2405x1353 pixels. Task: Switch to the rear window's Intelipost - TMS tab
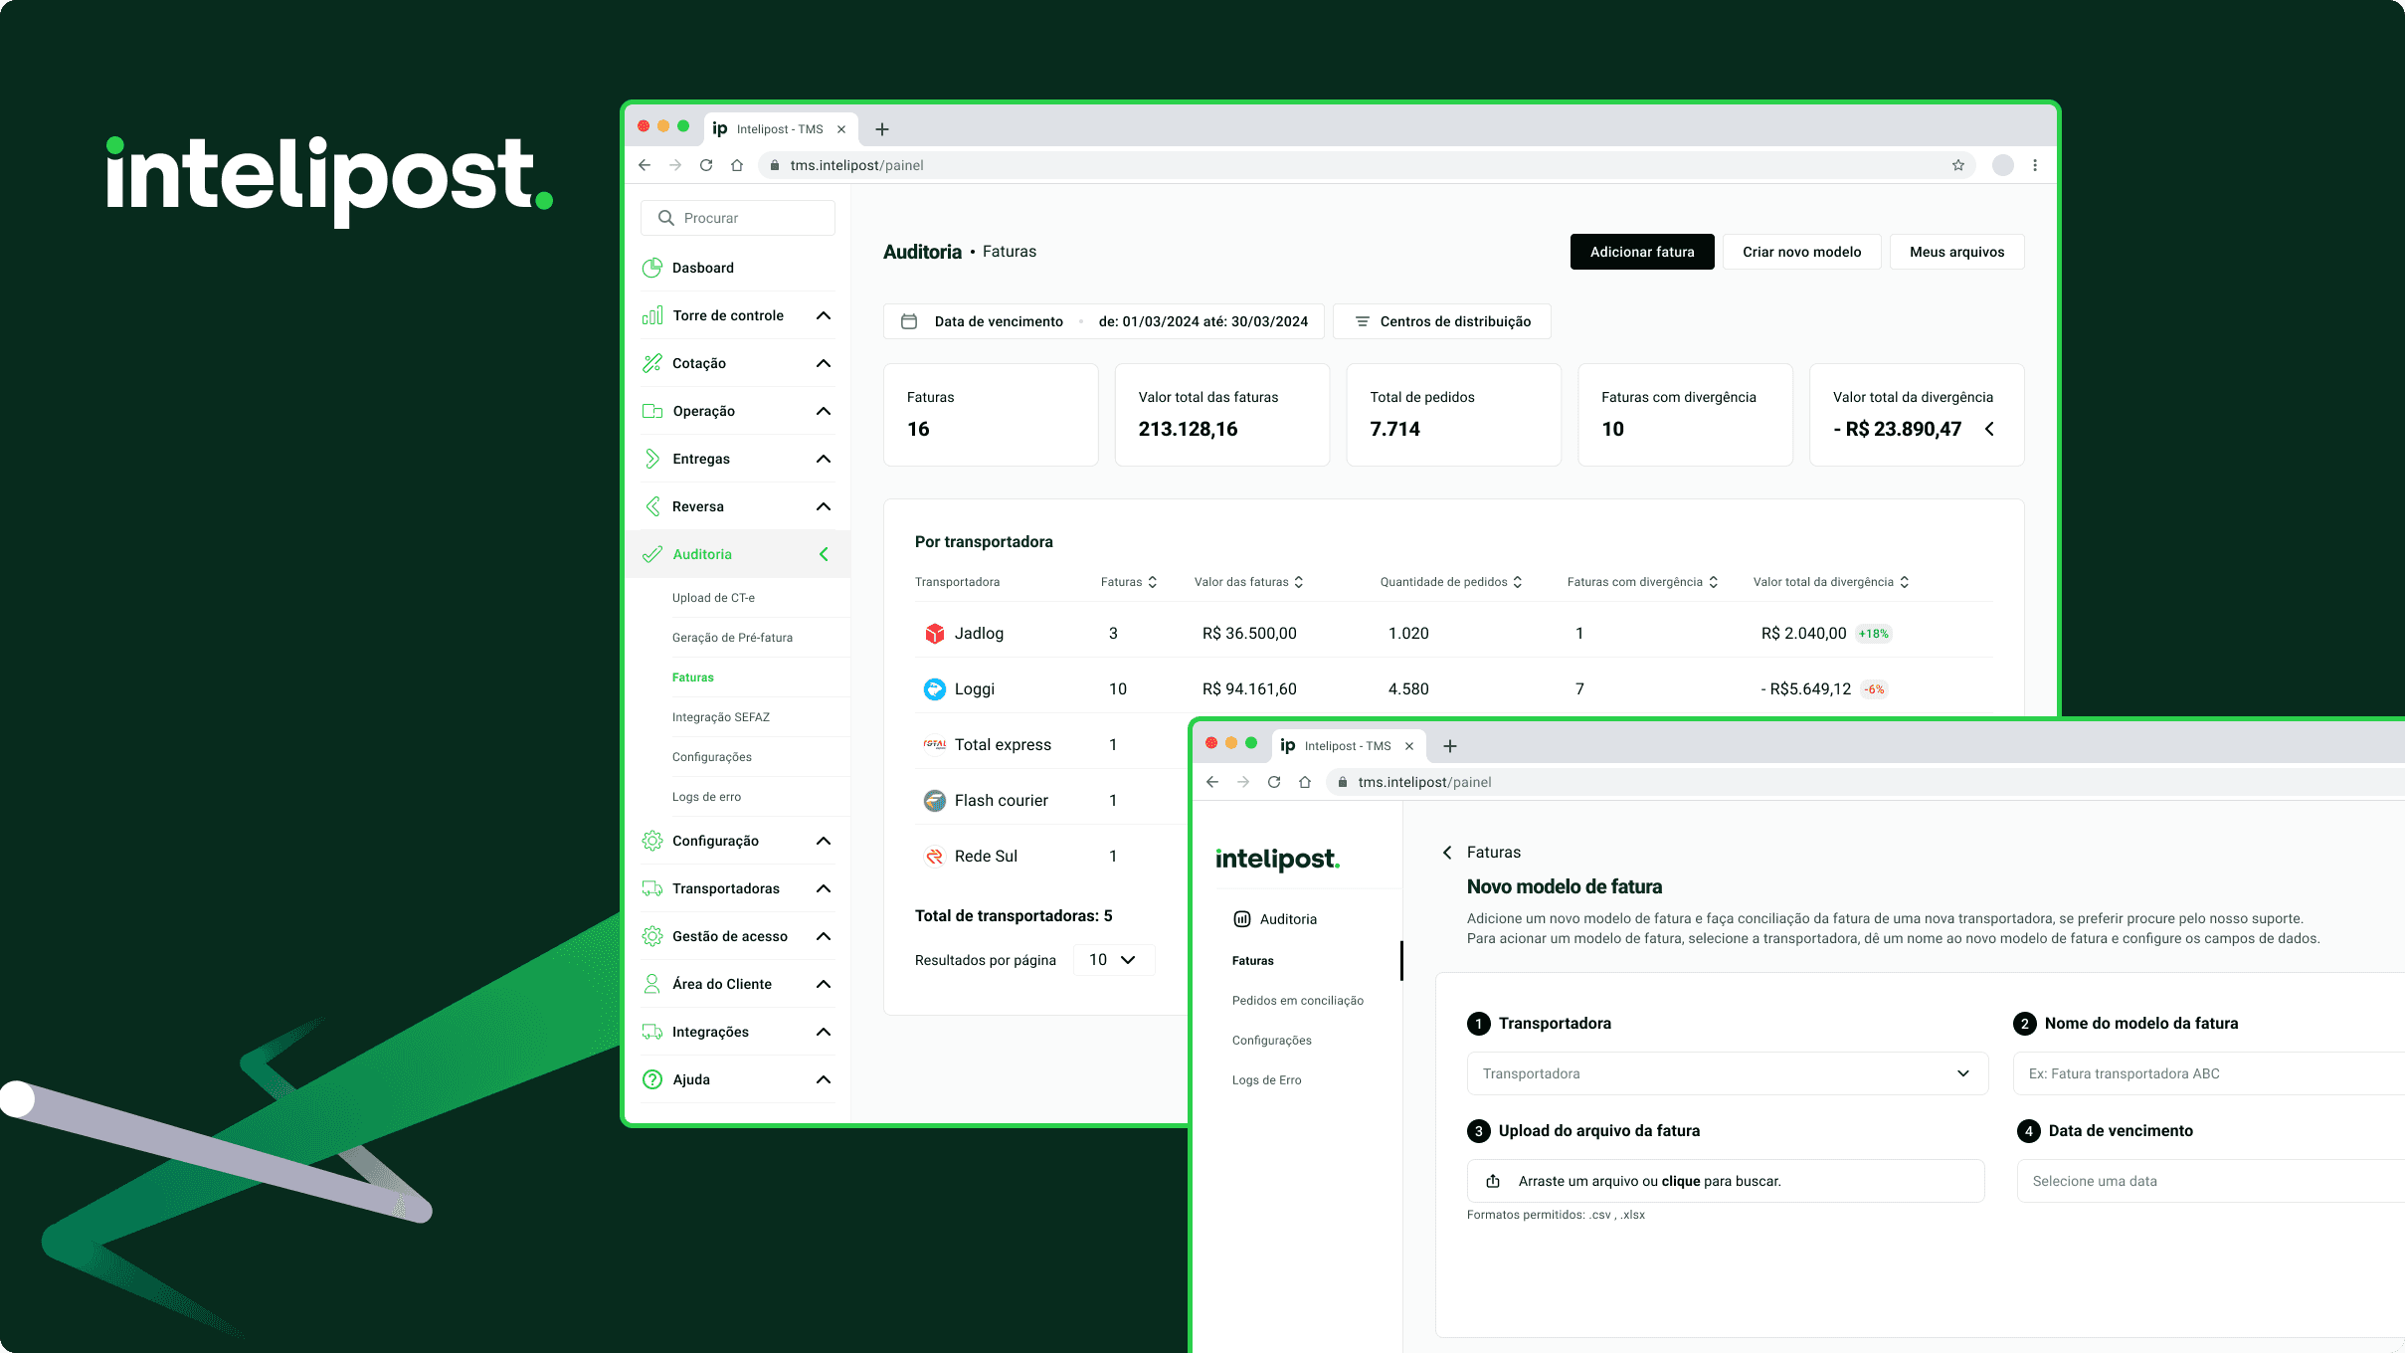click(x=781, y=129)
